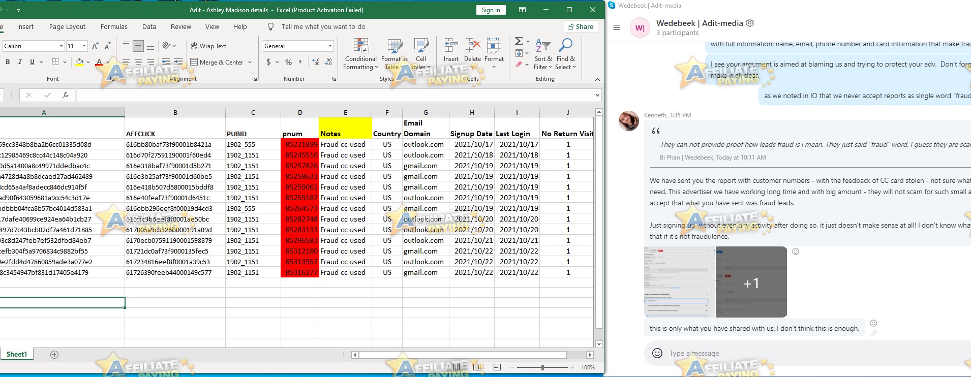Toggle Wrap Text
The width and height of the screenshot is (971, 377).
[x=208, y=46]
